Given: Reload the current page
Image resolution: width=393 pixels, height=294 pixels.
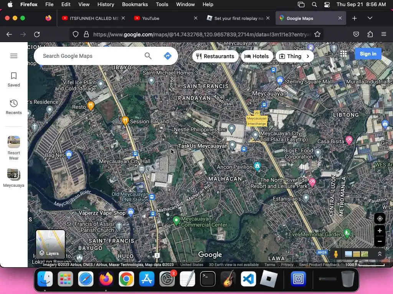Looking at the screenshot, I should coord(37,34).
